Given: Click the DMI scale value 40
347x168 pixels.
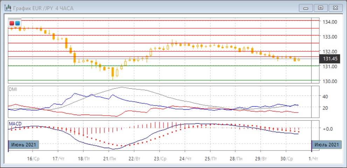Looking at the screenshot, I should click(x=325, y=96).
